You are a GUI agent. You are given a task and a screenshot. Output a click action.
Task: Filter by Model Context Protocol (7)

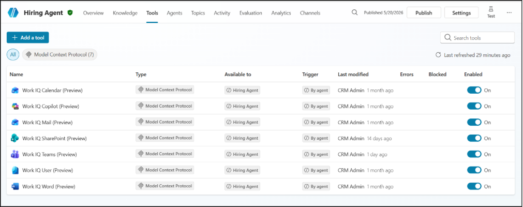click(x=59, y=55)
